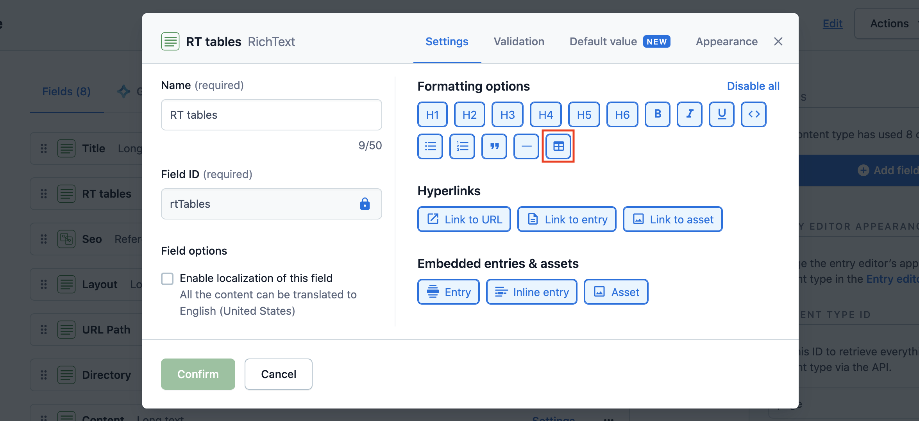Viewport: 919px width, 421px height.
Task: Toggle bold formatting option
Action: [658, 114]
